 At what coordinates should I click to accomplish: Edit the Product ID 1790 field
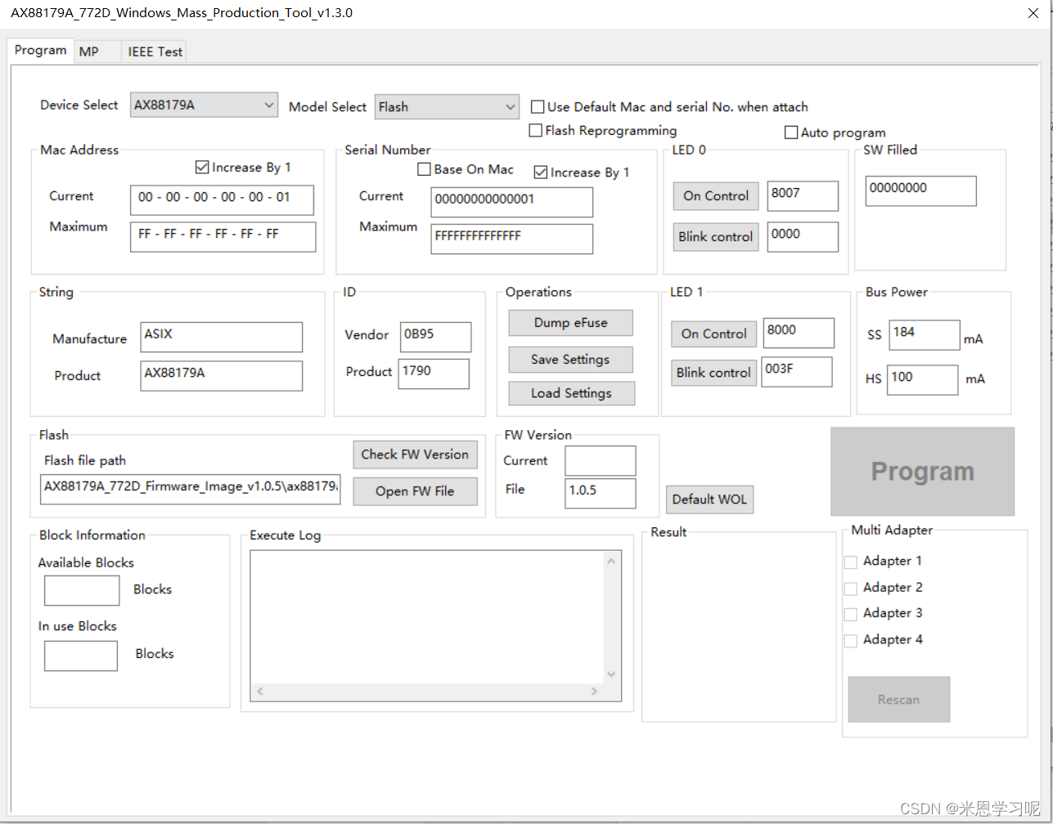point(434,374)
